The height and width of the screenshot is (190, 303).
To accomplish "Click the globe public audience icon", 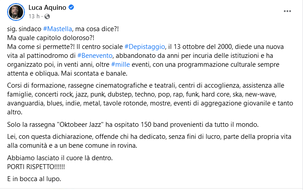I will coord(47,16).
